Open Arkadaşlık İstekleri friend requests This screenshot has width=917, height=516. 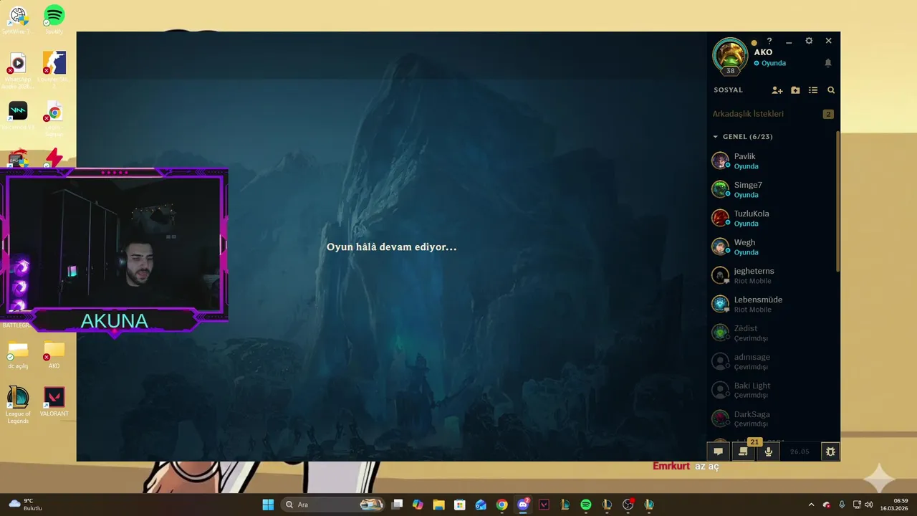point(748,114)
